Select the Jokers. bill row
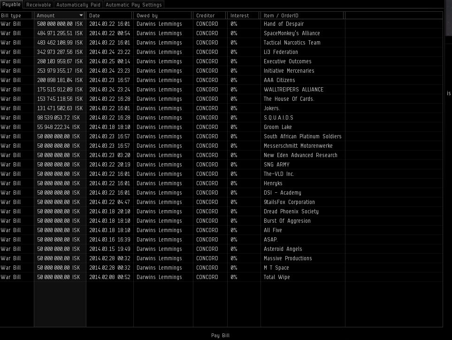 [222, 108]
